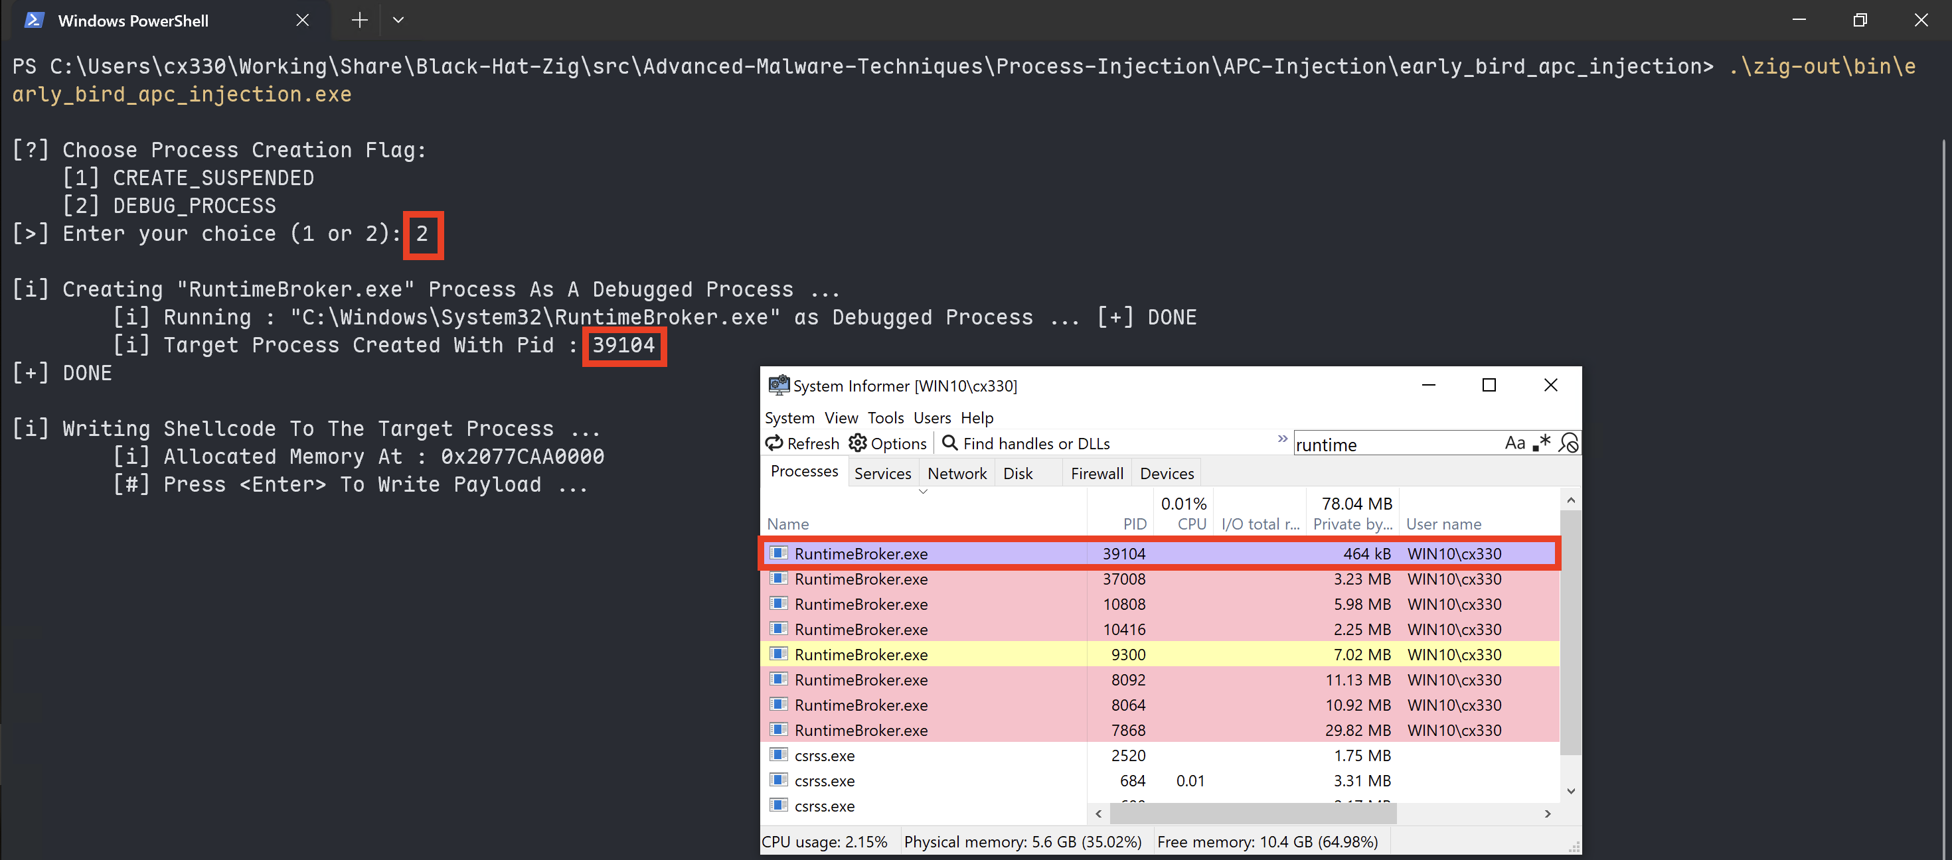Switch to the Services tab

pos(882,473)
